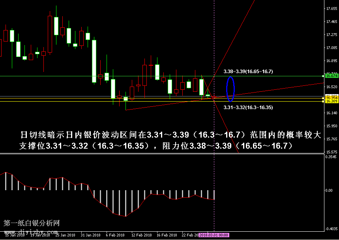Click the 3.38~3.39(16.65~16.7) resistance label
The width and height of the screenshot is (339, 240).
(x=248, y=72)
